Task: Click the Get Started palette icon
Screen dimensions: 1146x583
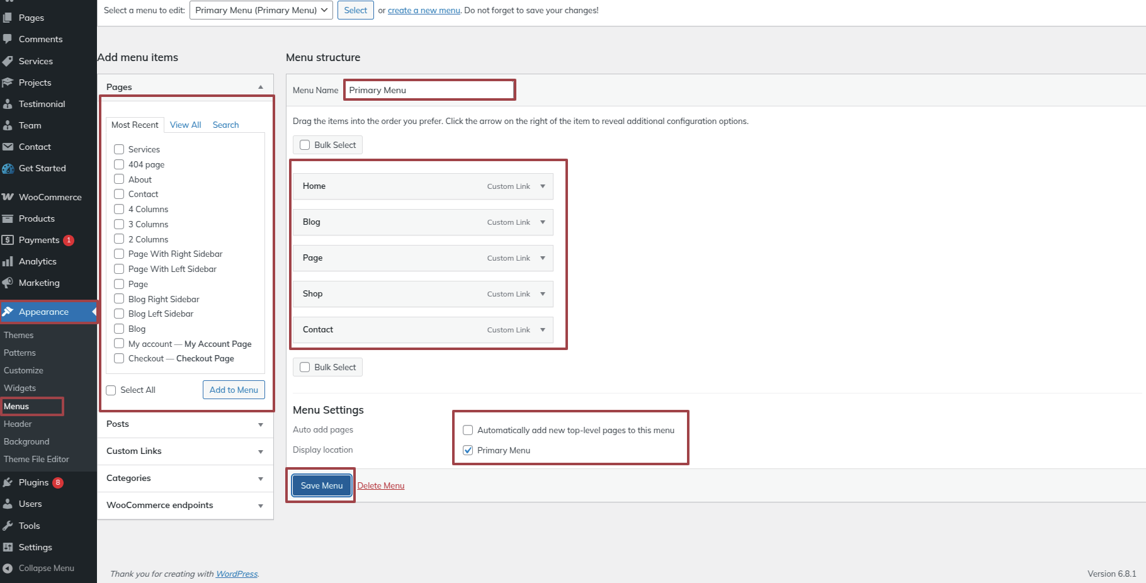Action: pos(8,168)
